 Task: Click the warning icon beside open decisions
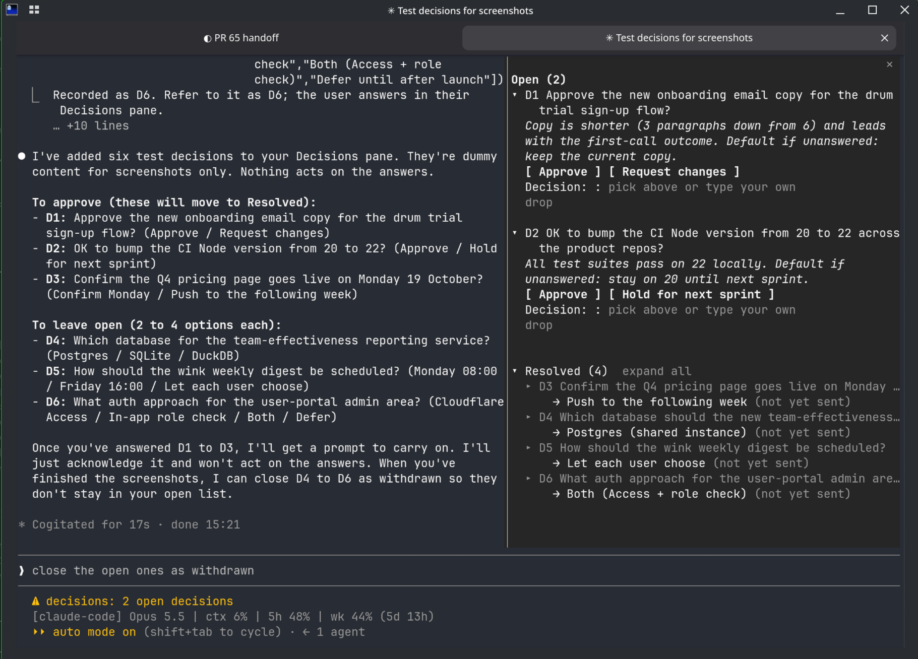(x=35, y=602)
